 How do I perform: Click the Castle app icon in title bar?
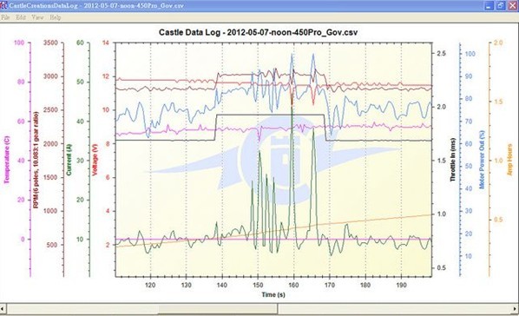pos(3,5)
